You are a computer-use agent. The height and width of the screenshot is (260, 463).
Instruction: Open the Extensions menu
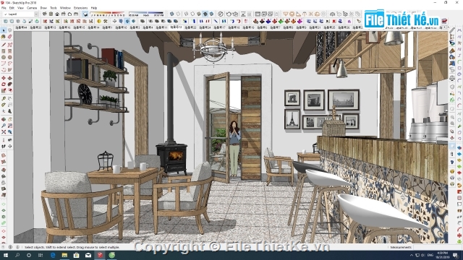pyautogui.click(x=80, y=8)
